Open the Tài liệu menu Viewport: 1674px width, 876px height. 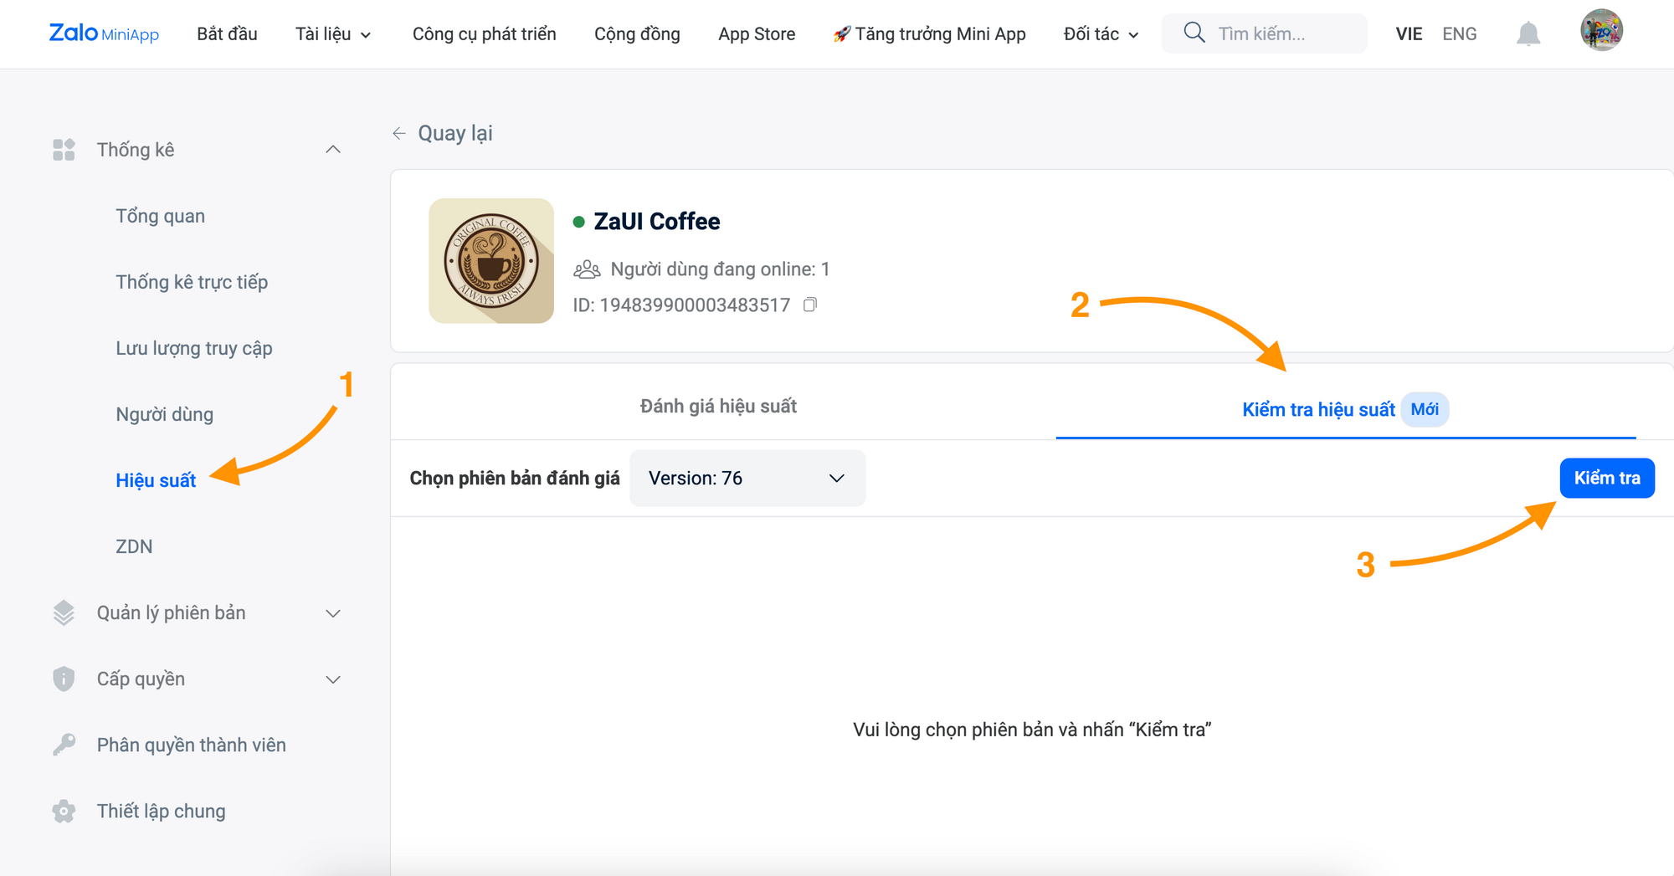coord(333,34)
